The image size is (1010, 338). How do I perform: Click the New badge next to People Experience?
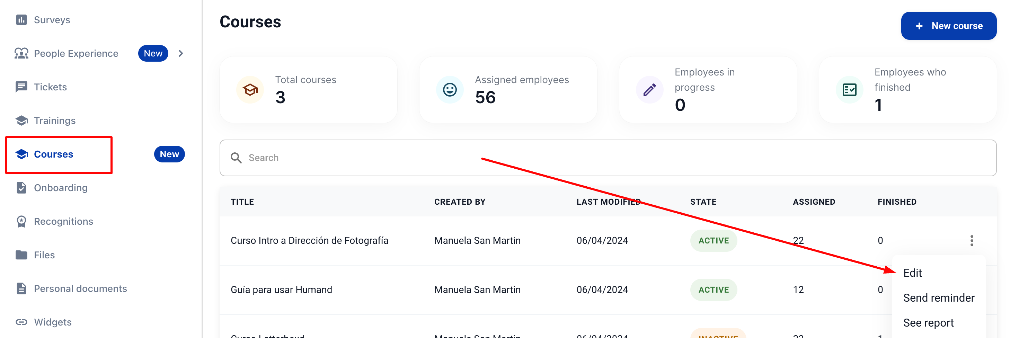pos(153,53)
